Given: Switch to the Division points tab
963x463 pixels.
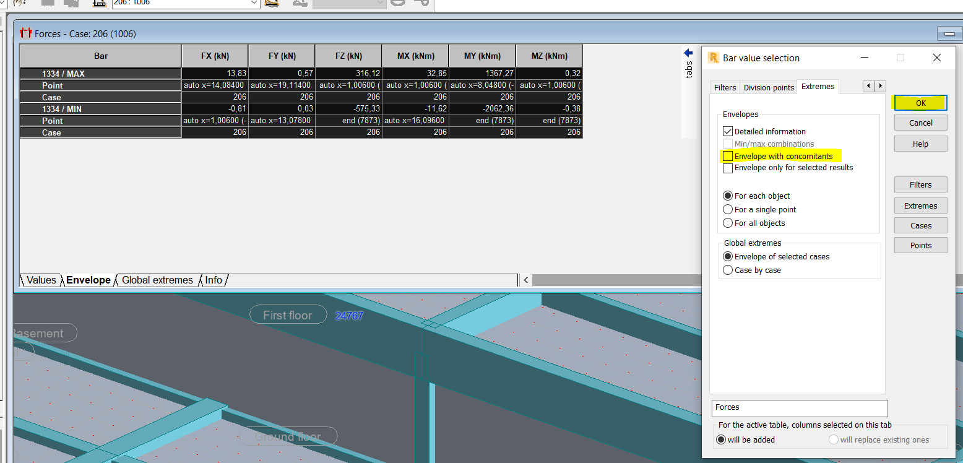Looking at the screenshot, I should pyautogui.click(x=768, y=87).
